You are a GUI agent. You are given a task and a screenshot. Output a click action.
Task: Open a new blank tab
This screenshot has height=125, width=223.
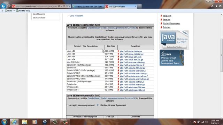(139, 7)
